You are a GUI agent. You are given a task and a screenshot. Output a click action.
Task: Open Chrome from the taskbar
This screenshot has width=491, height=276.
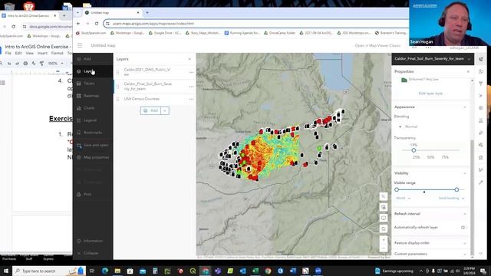[268, 271]
